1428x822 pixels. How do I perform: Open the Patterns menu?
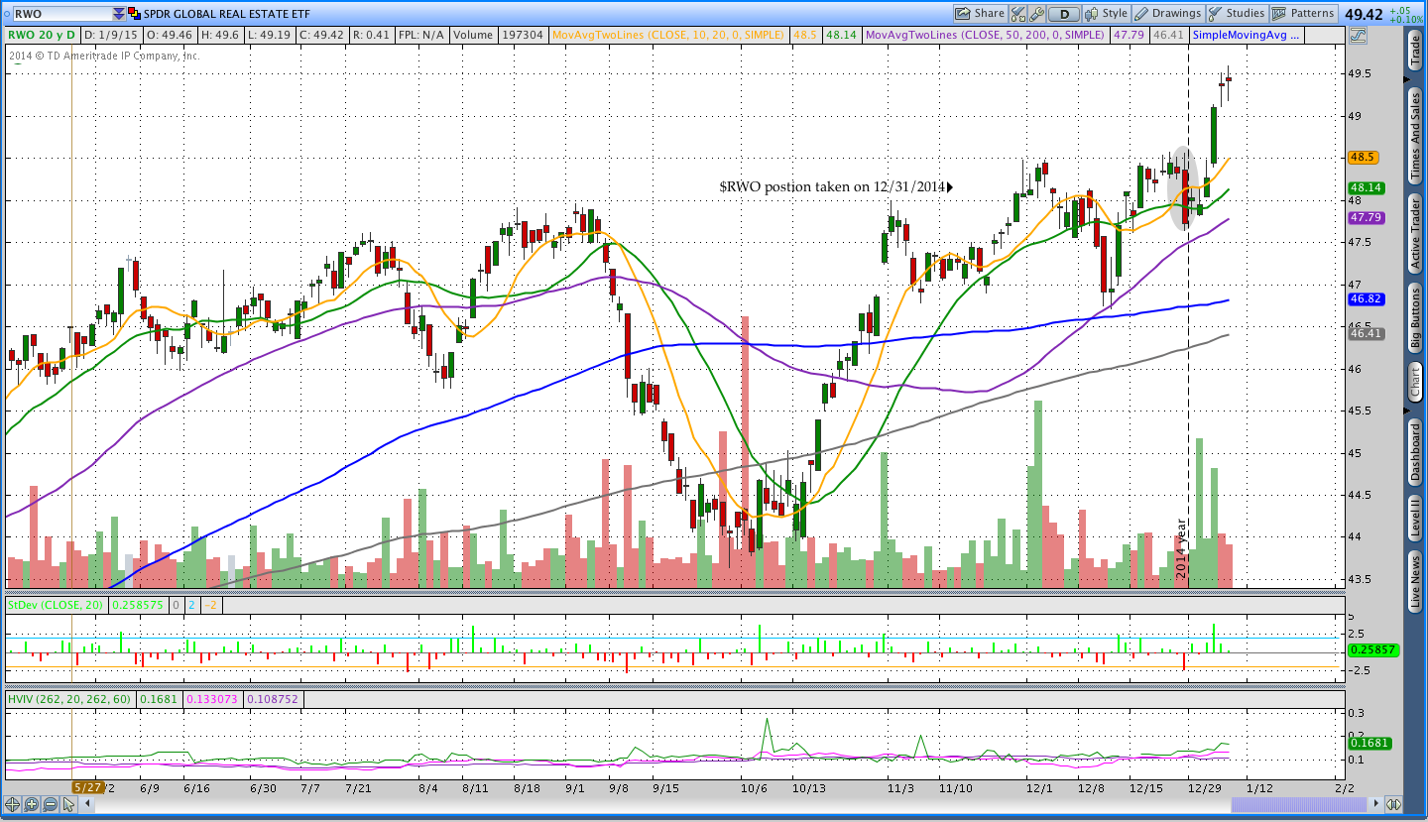click(x=1304, y=14)
